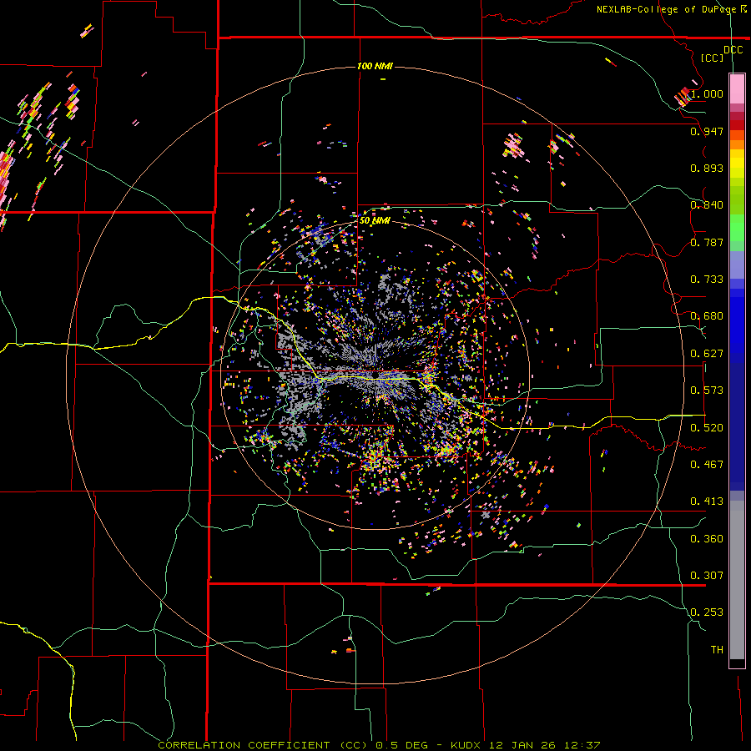Click the CORRELATION COEFFICIENT (CC) caption text
The height and width of the screenshot is (751, 751).
coord(263,745)
